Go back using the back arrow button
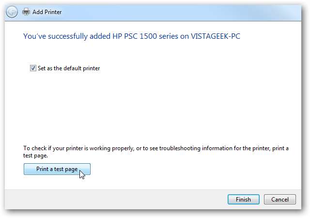The height and width of the screenshot is (218, 310). [13, 11]
